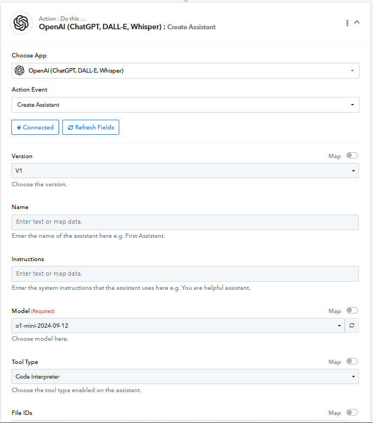Click the OpenAI icon in Choose App field
373x423 pixels.
[x=20, y=70]
